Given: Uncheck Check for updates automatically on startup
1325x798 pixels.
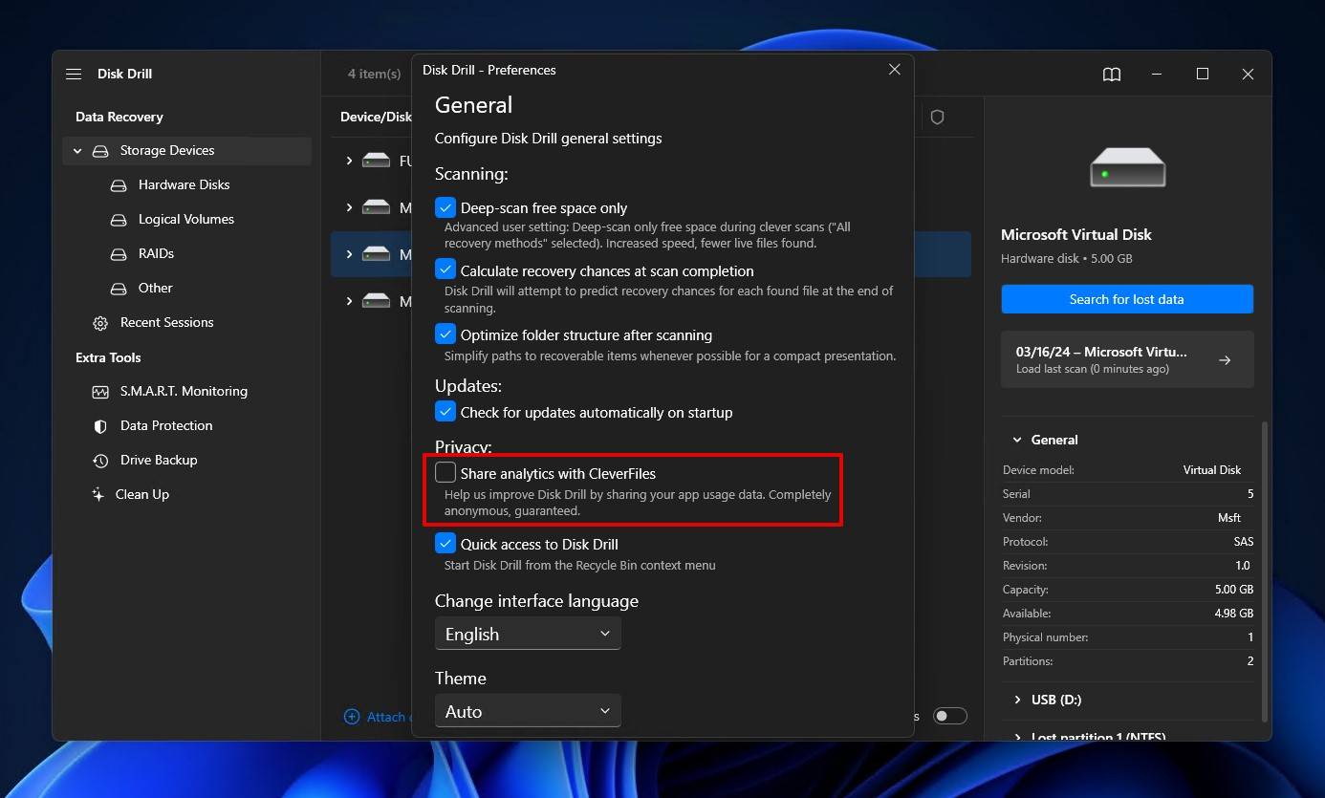Looking at the screenshot, I should [x=445, y=412].
